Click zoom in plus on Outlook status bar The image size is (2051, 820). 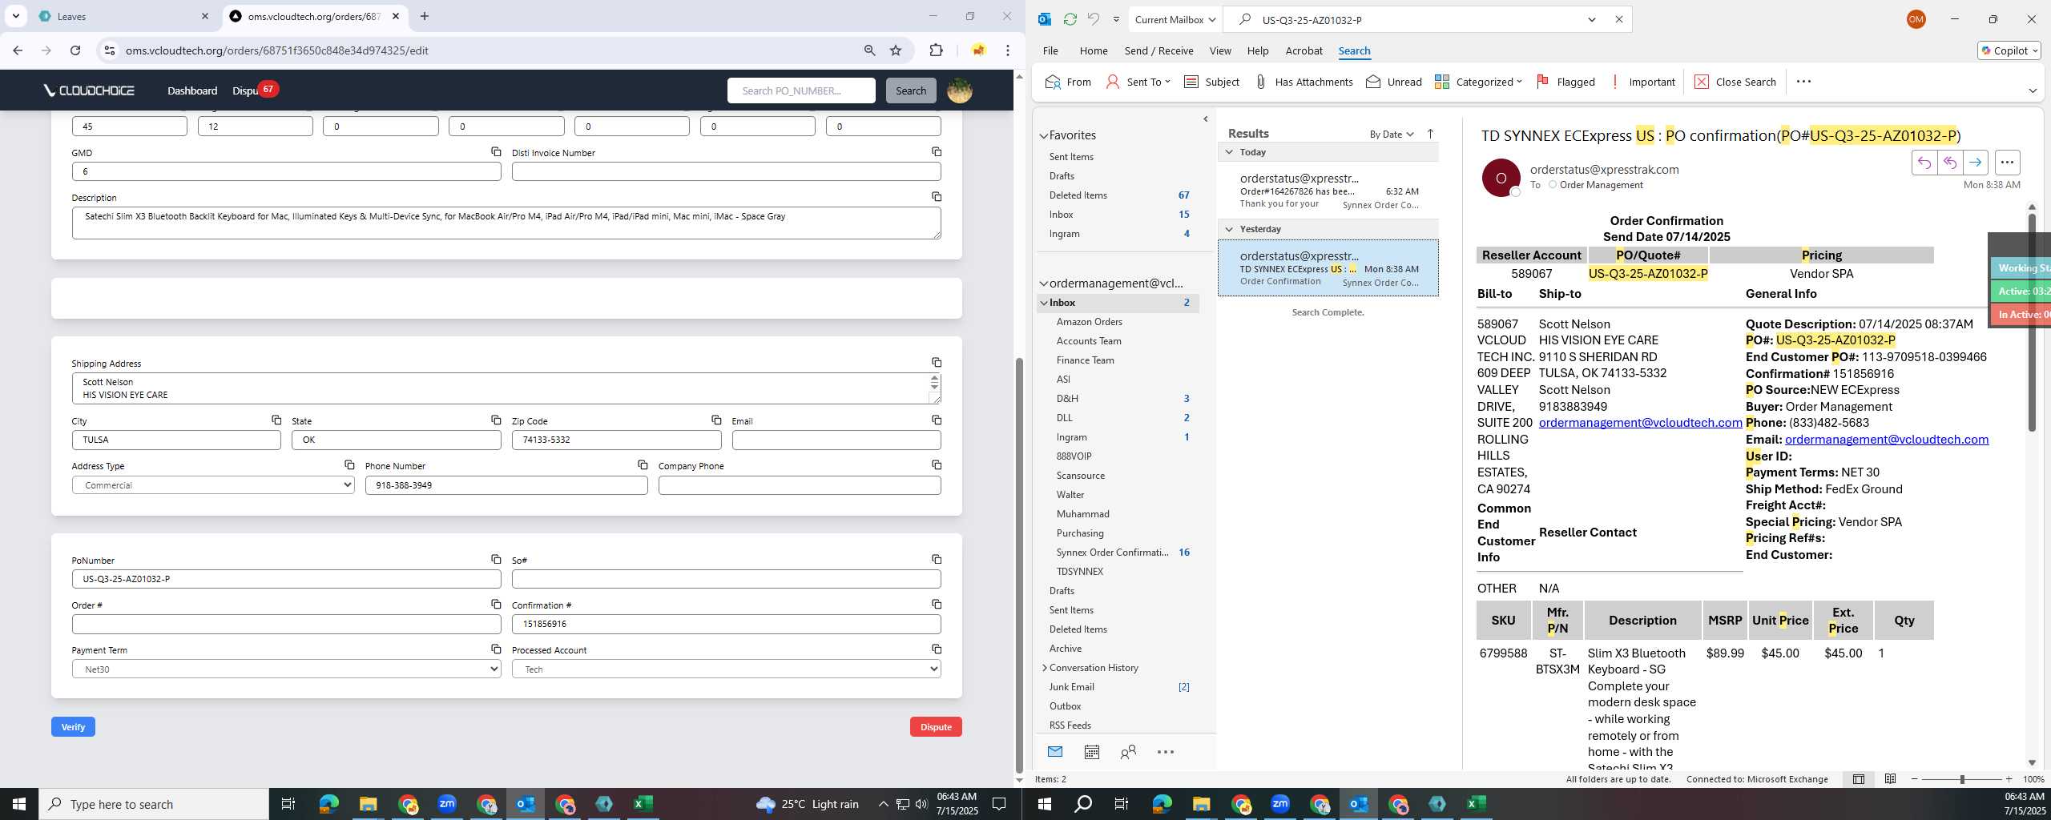(2009, 779)
